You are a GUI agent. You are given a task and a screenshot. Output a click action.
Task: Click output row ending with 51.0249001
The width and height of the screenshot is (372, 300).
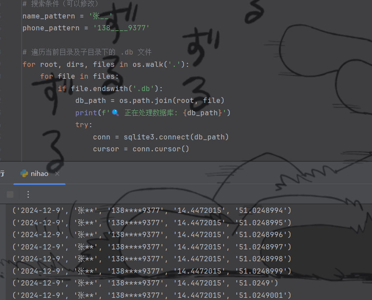(152, 295)
